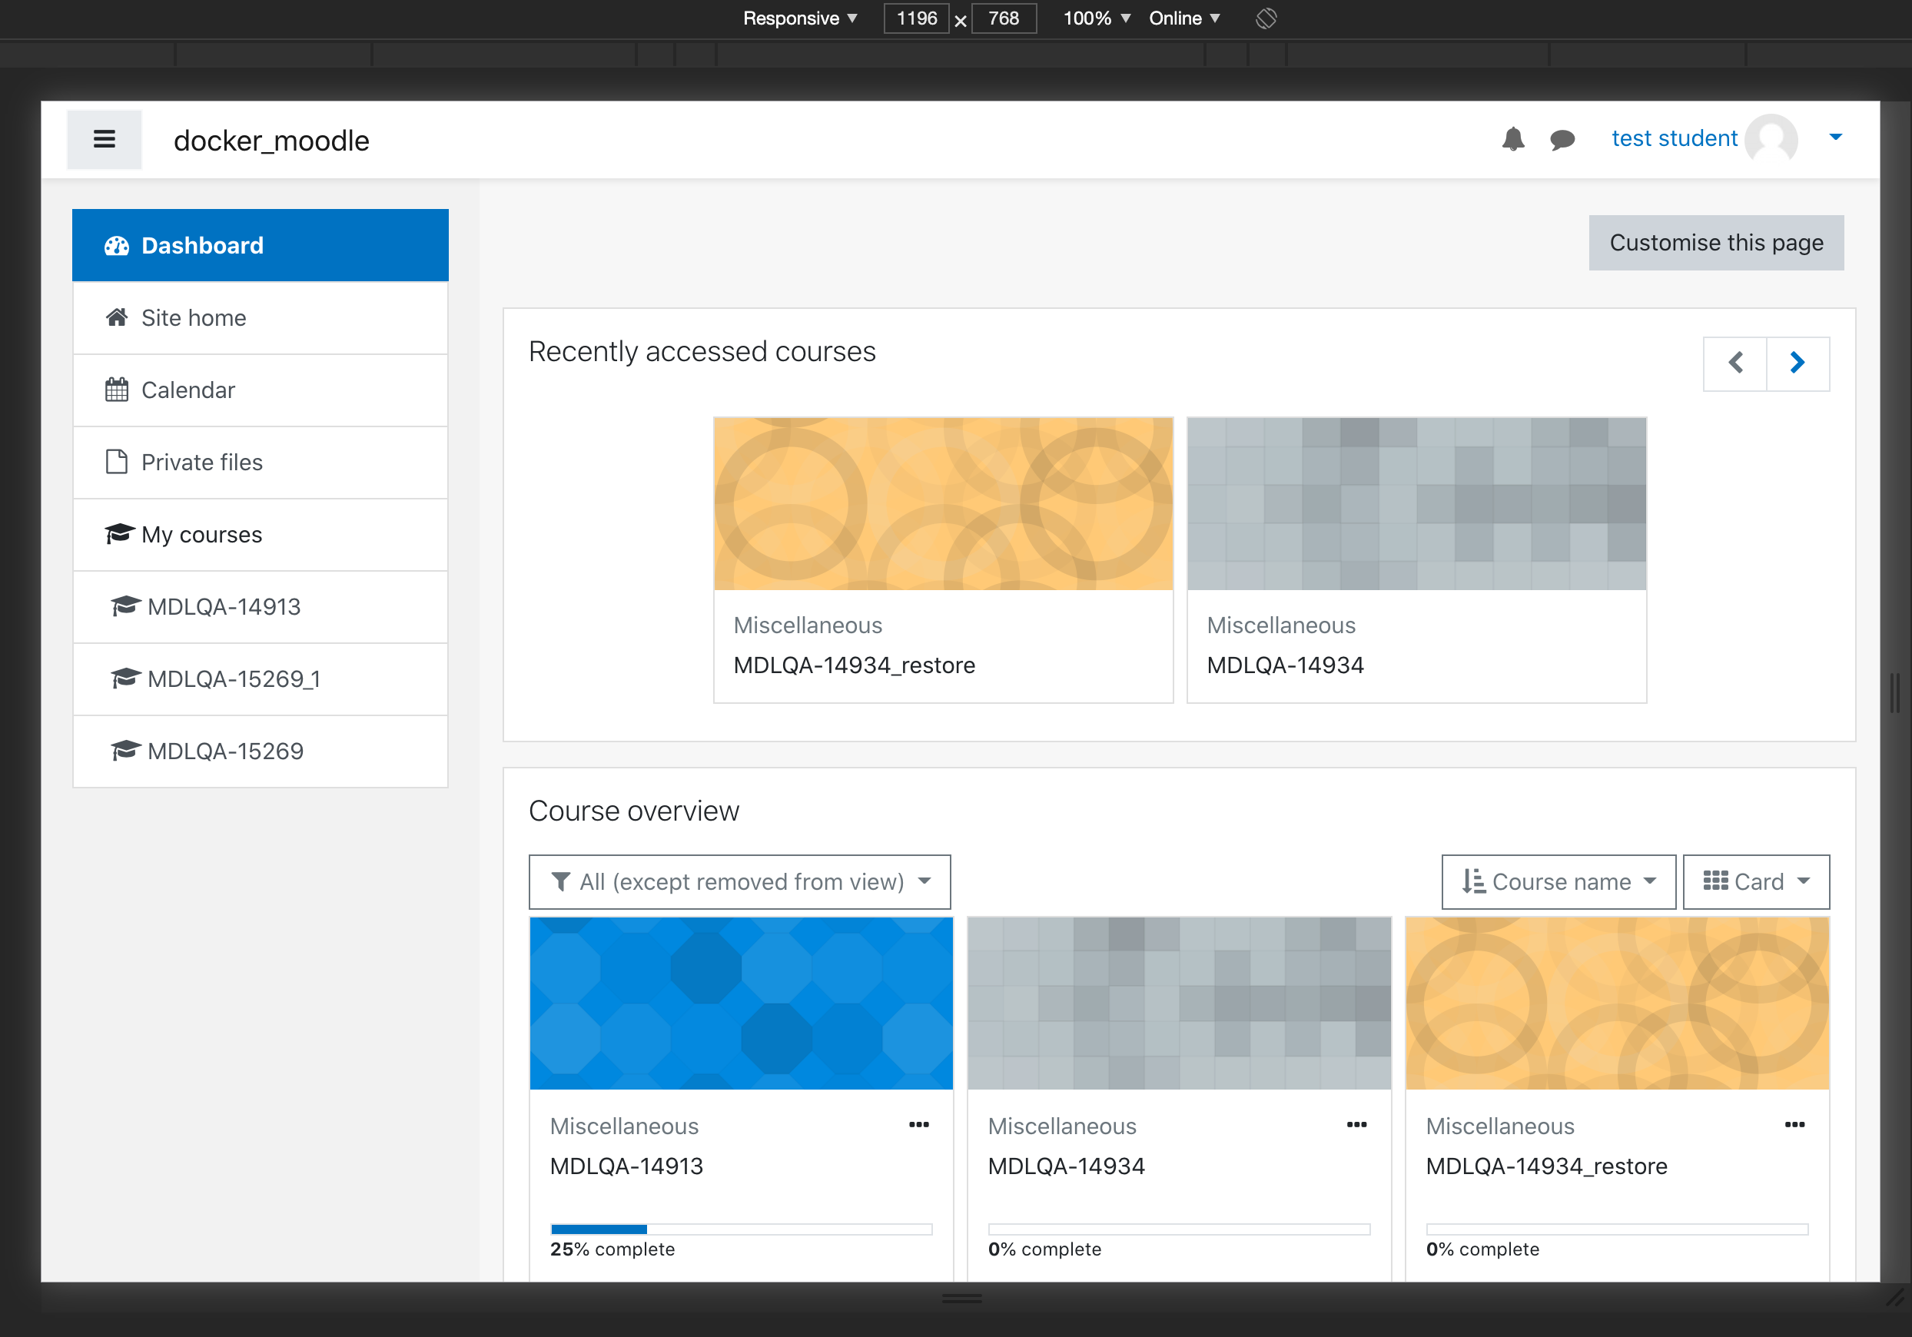Click MDLQA-14934_restore title in overview
The image size is (1912, 1337).
pos(1547,1167)
